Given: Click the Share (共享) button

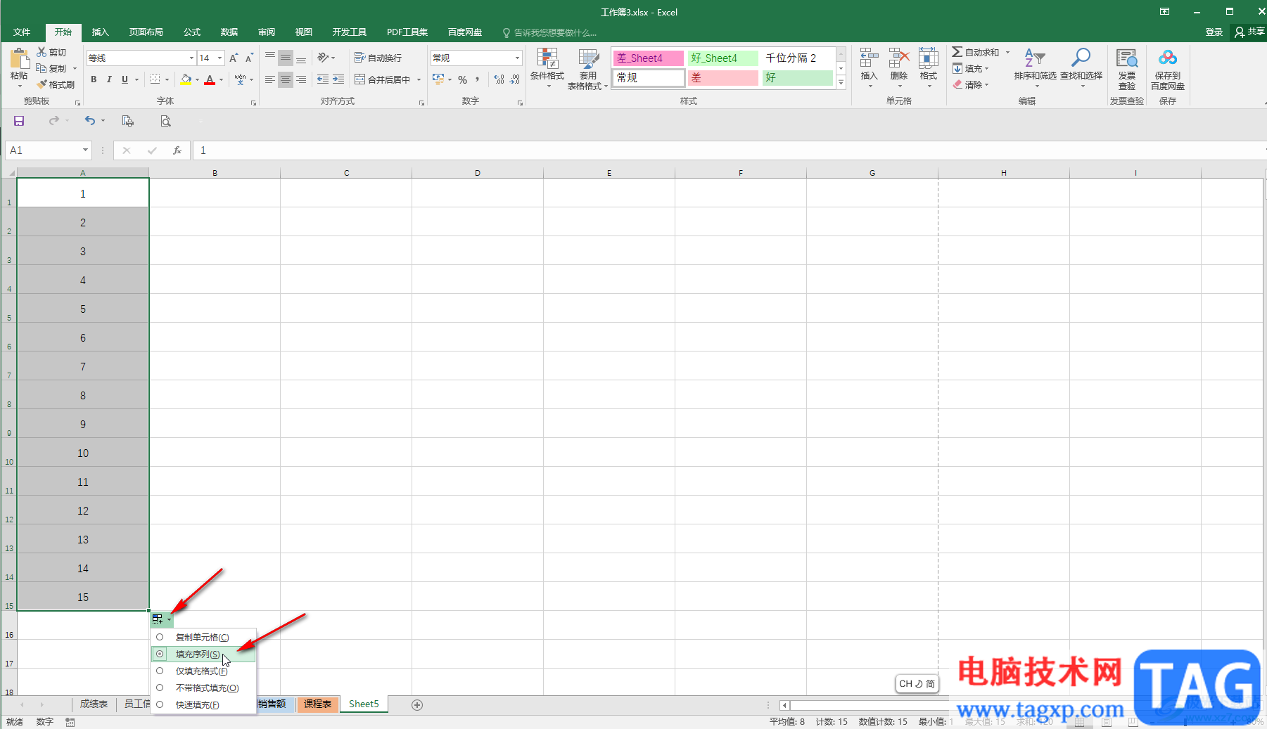Looking at the screenshot, I should [x=1249, y=32].
